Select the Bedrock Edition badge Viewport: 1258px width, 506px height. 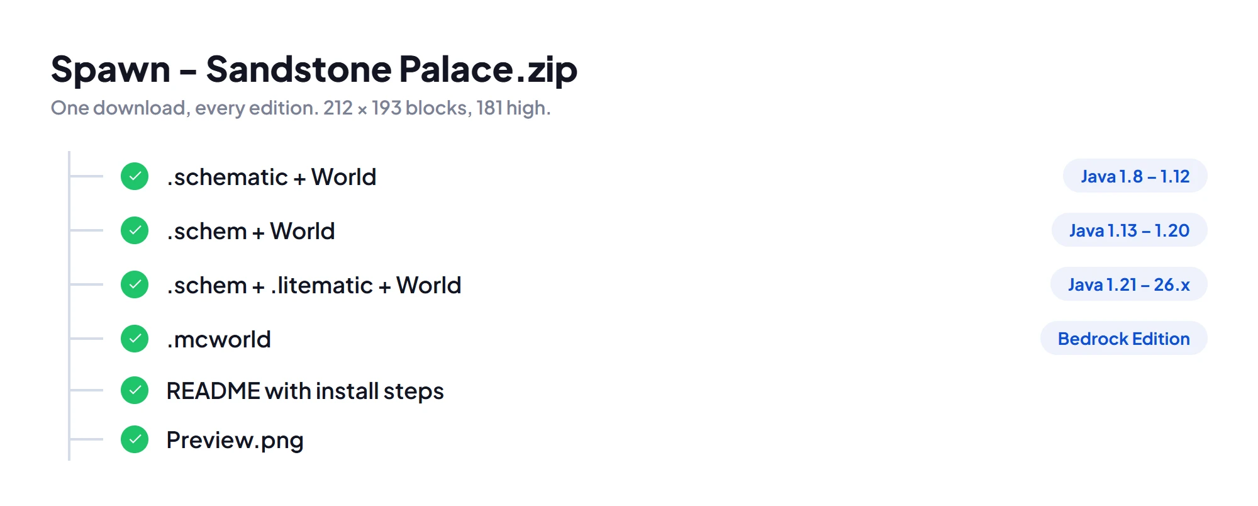coord(1123,339)
